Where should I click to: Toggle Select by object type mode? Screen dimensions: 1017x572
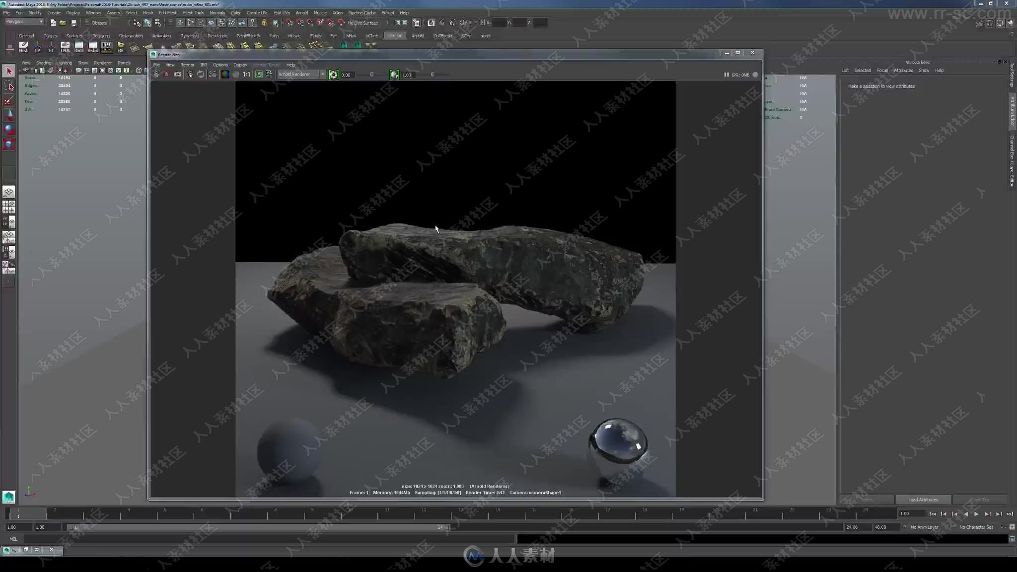click(147, 23)
